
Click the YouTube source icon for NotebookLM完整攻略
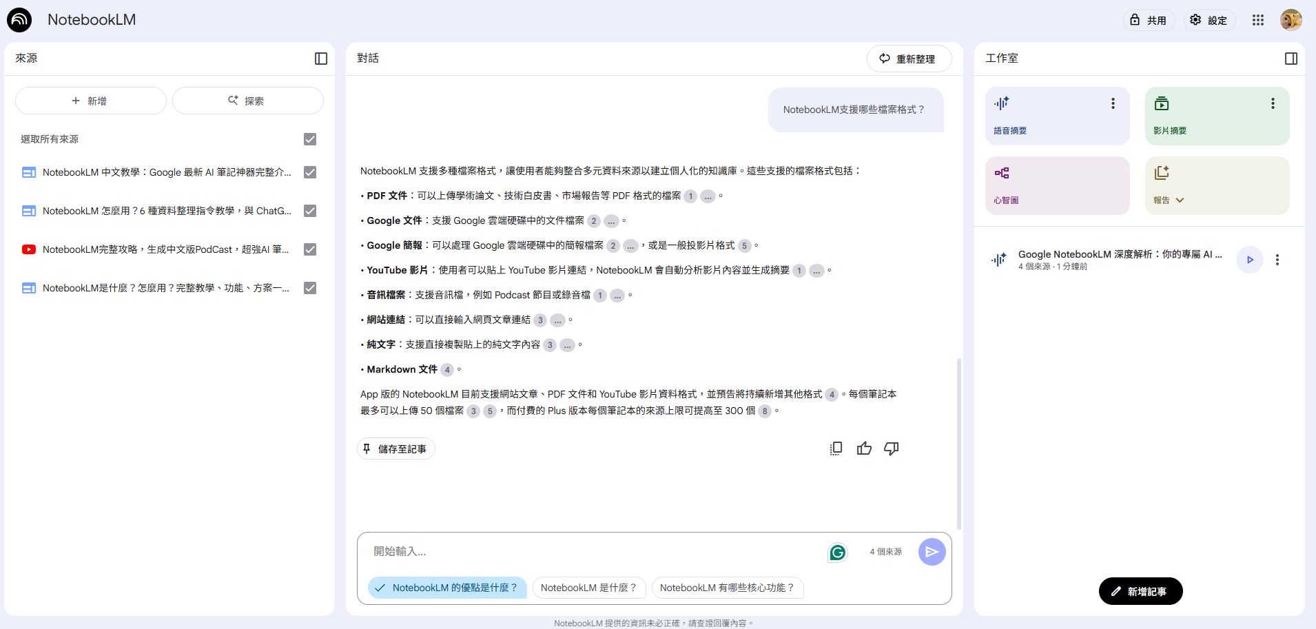pos(29,249)
